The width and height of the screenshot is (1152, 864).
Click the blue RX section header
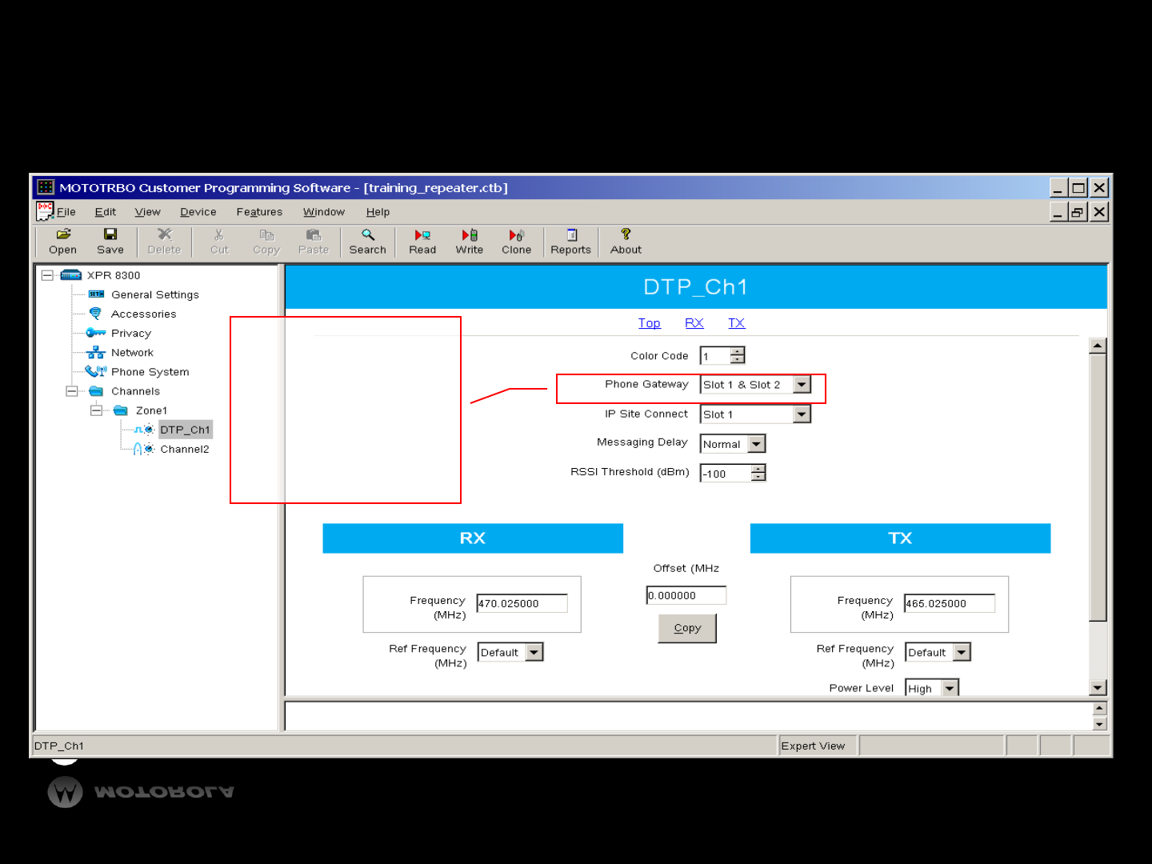tap(473, 538)
